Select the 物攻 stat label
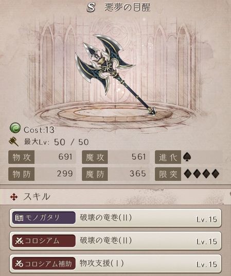 [x=21, y=157]
